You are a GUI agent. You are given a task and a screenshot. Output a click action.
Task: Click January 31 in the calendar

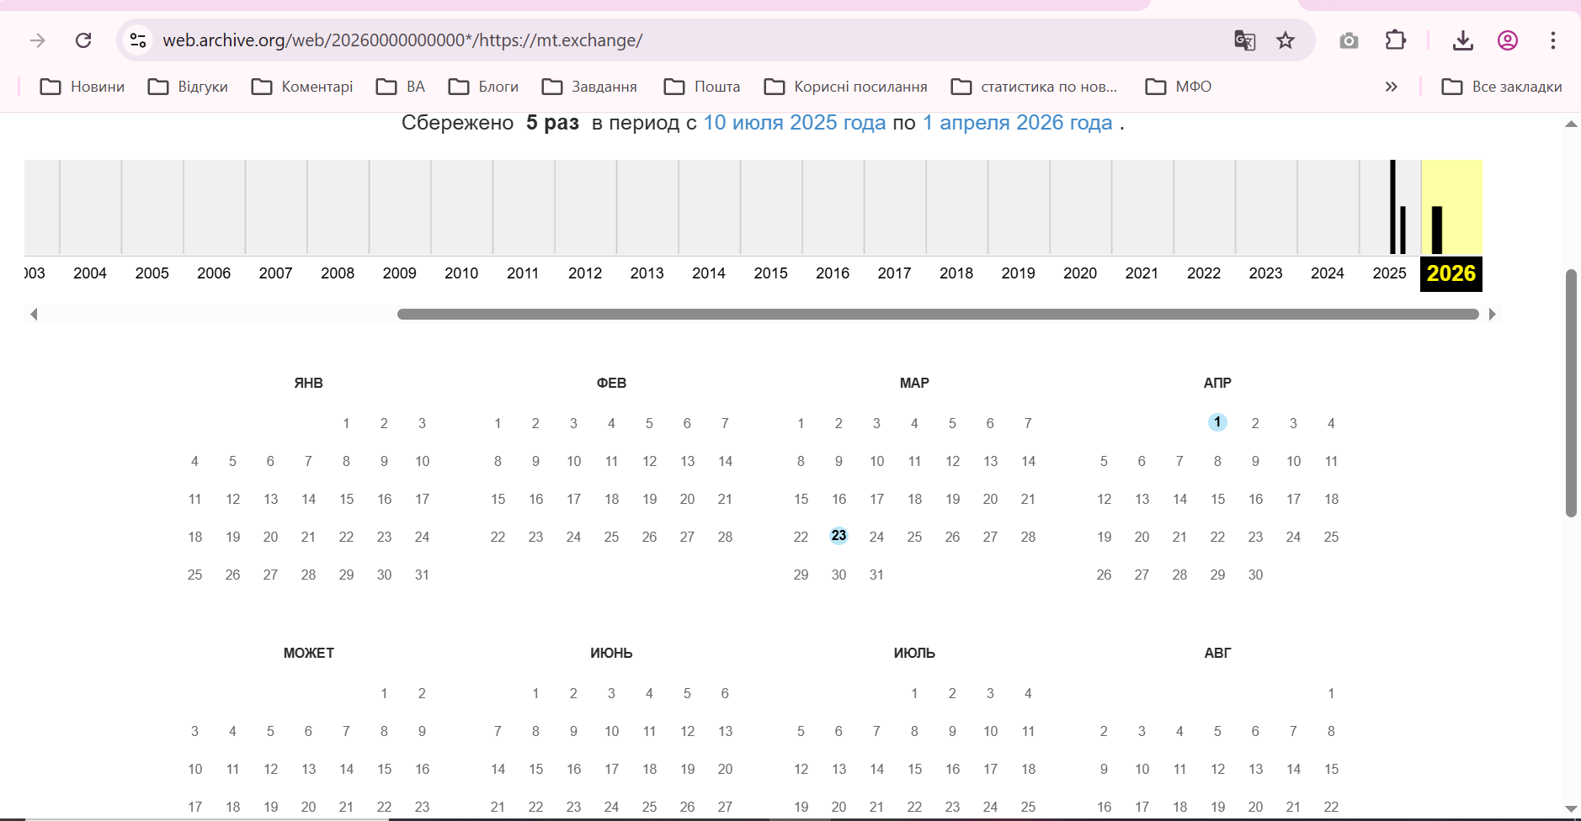click(x=422, y=575)
